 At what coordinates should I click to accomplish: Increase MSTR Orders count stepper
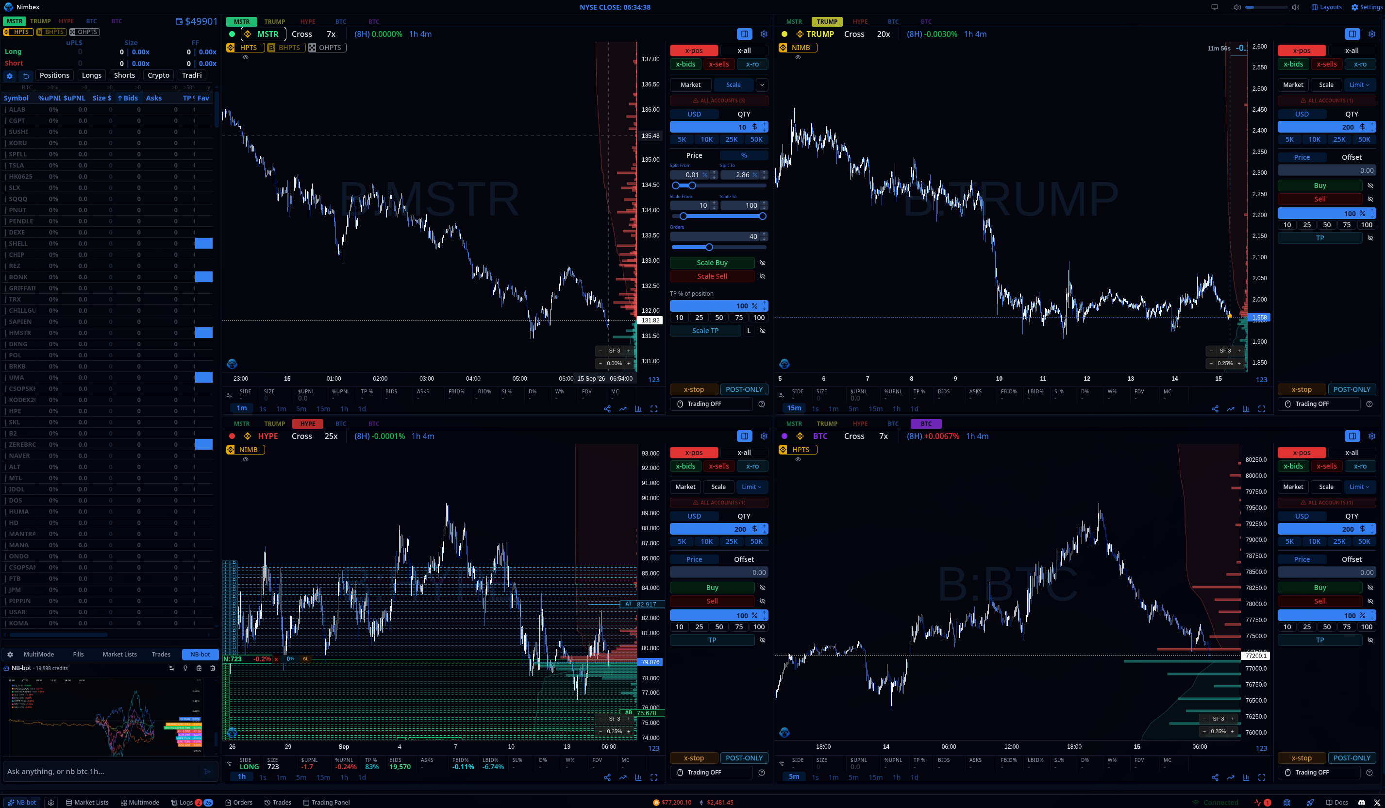[x=764, y=234]
